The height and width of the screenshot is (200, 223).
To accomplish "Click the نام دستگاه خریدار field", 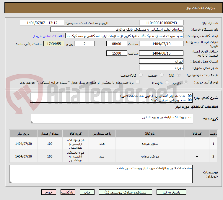I will click(117, 29).
